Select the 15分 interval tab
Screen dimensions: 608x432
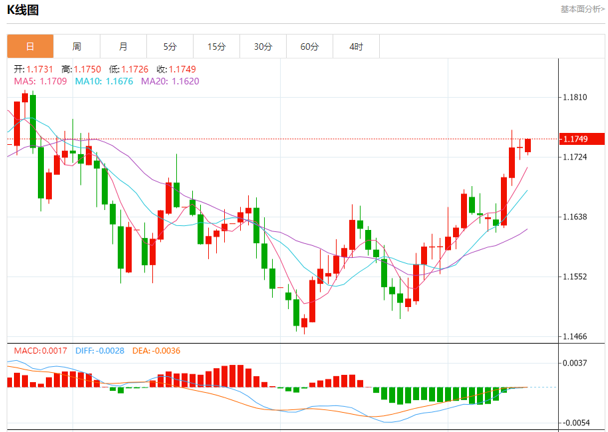coord(216,47)
